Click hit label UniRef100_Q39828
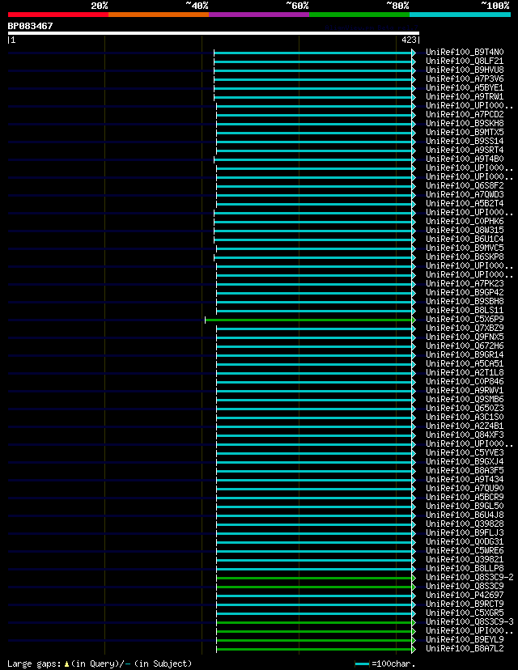The height and width of the screenshot is (670, 518). (x=465, y=524)
